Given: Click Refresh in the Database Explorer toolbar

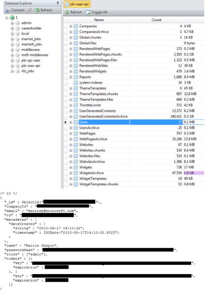Looking at the screenshot, I should [x=44, y=10].
